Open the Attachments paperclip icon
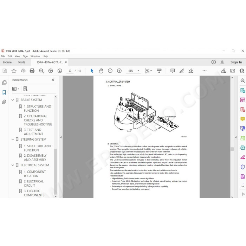Image resolution: width=246 pixels, height=246 pixels. [x=4, y=102]
